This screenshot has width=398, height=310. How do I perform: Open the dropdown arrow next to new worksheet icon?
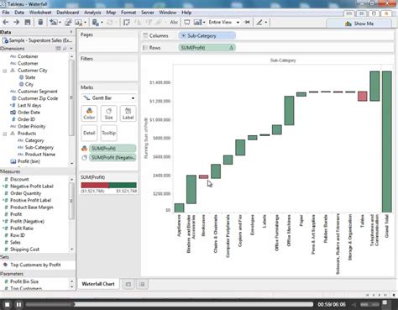click(60, 23)
